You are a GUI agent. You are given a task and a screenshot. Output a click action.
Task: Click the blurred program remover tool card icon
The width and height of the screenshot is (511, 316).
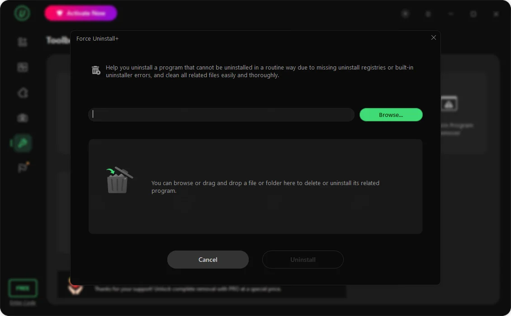[449, 103]
